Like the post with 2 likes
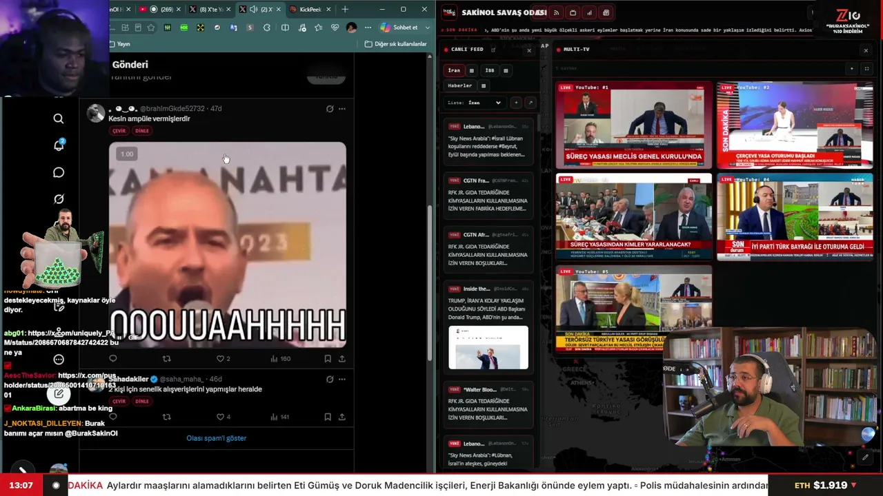Viewport: 883px width, 496px height. (223, 358)
